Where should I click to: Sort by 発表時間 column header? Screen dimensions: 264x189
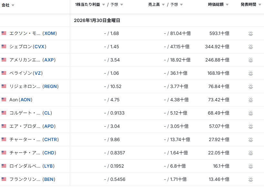point(250,5)
